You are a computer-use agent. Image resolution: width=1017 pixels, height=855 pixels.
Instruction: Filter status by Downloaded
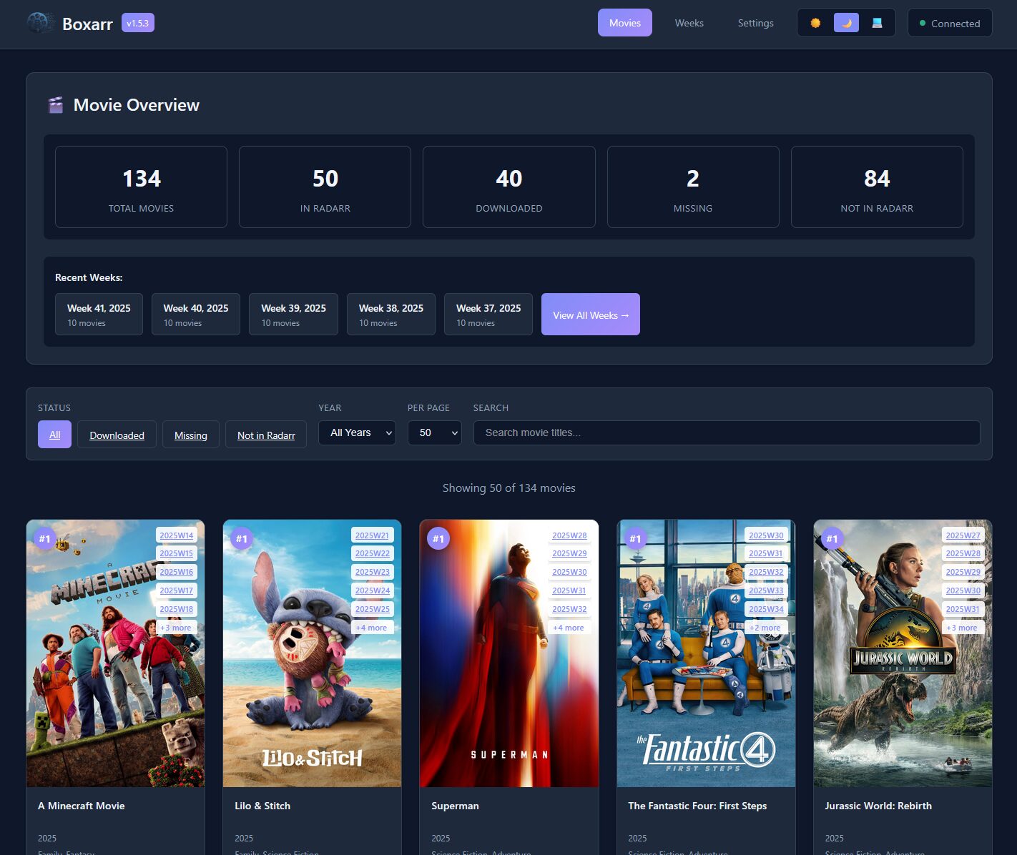coord(117,435)
